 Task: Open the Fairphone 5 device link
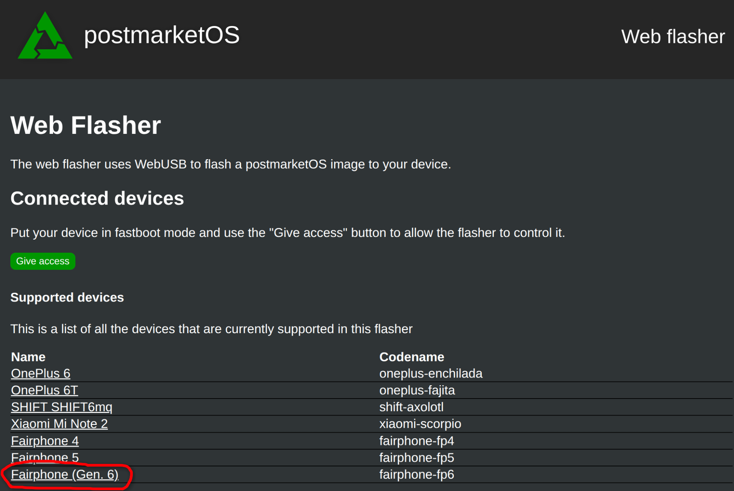[45, 457]
